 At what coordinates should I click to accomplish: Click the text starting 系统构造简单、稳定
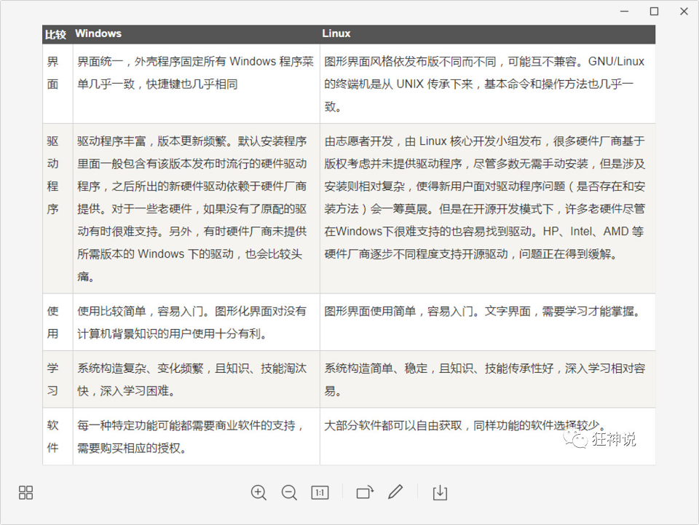pos(485,379)
